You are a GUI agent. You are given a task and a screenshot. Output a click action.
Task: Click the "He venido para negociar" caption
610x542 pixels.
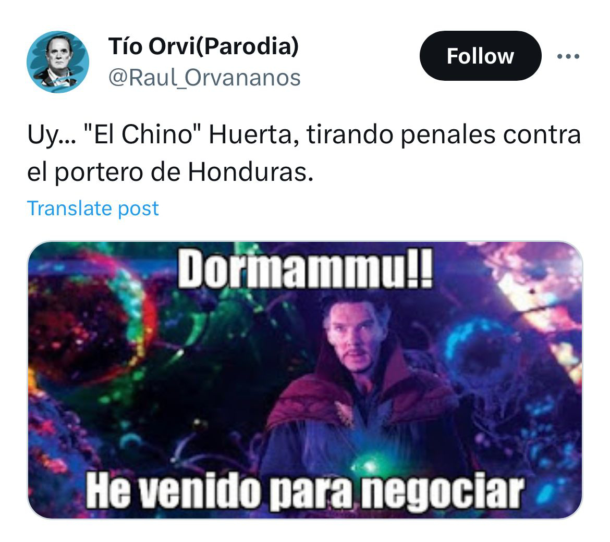(305, 491)
